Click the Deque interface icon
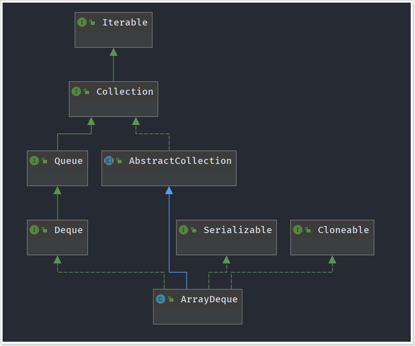 click(x=34, y=230)
